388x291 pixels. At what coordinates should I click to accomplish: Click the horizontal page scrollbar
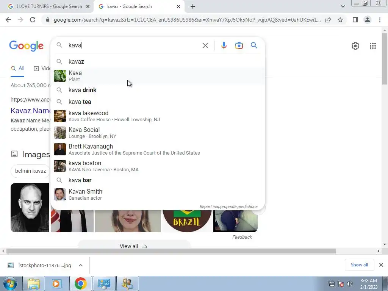tap(171, 251)
